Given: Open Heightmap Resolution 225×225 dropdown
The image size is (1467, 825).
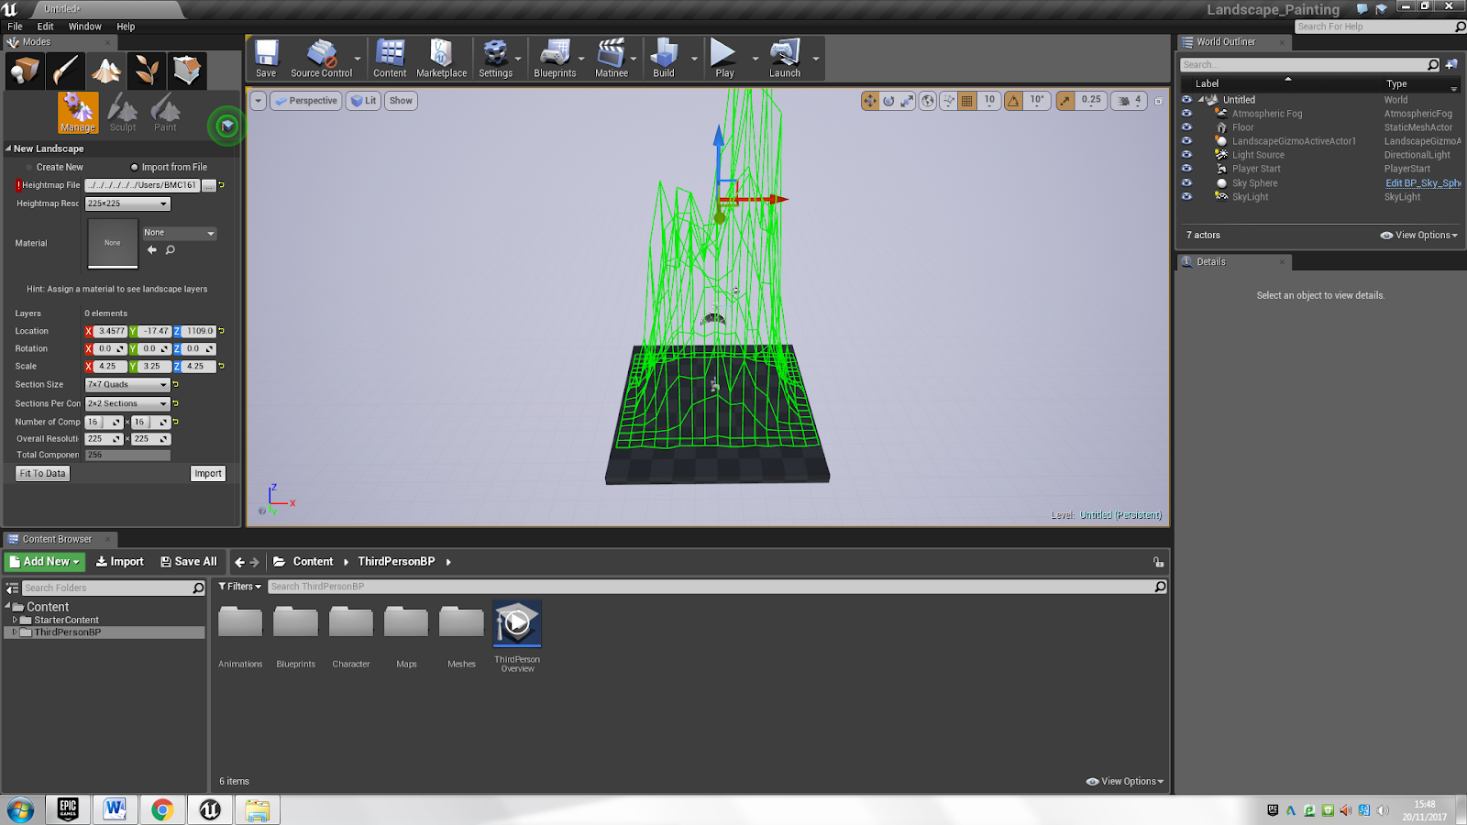Looking at the screenshot, I should [127, 203].
